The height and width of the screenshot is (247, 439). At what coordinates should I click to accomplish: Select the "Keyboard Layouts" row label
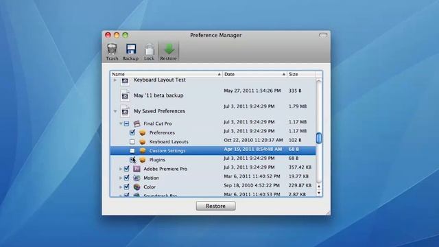point(169,142)
